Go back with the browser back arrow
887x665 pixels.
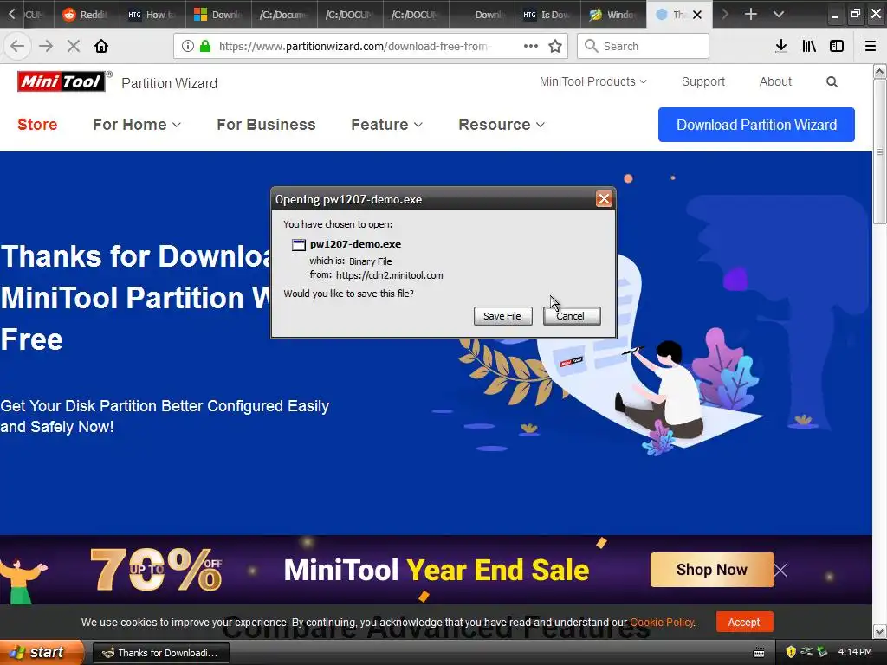17,46
